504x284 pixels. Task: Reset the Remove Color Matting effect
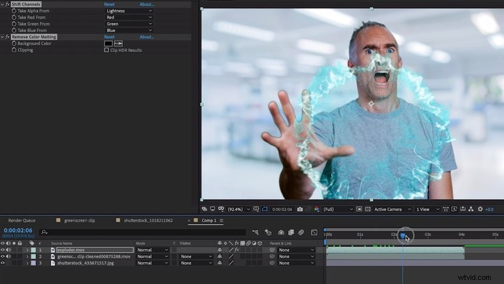pos(109,37)
